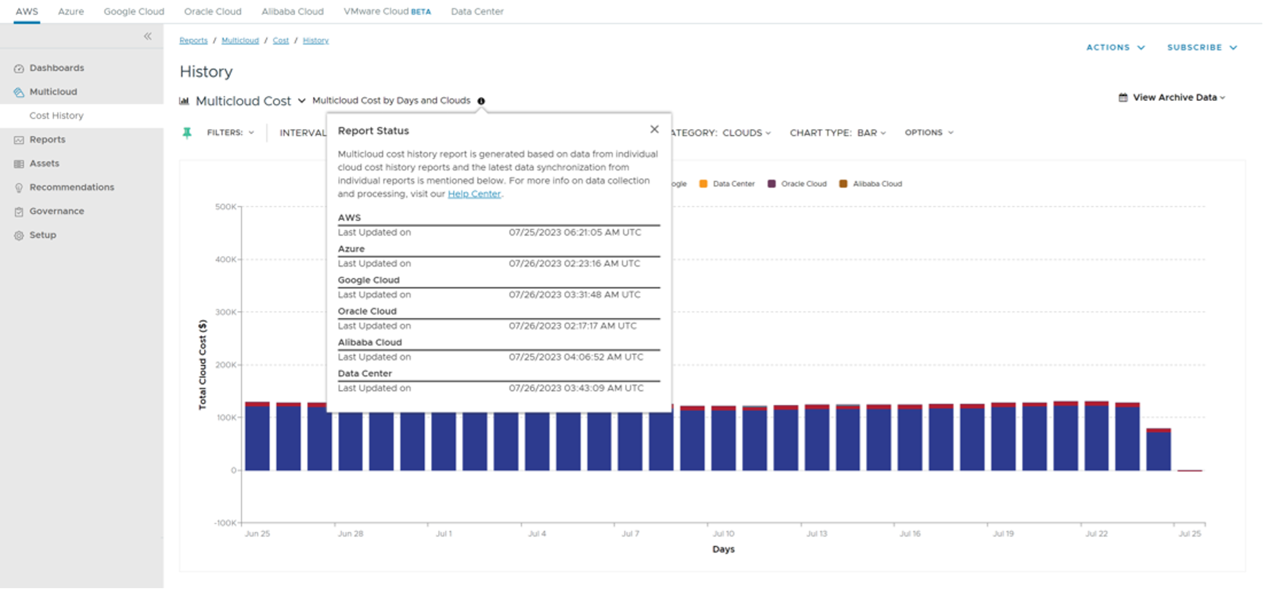1265x590 pixels.
Task: Click the Oracle Cloud legend label
Action: point(804,184)
